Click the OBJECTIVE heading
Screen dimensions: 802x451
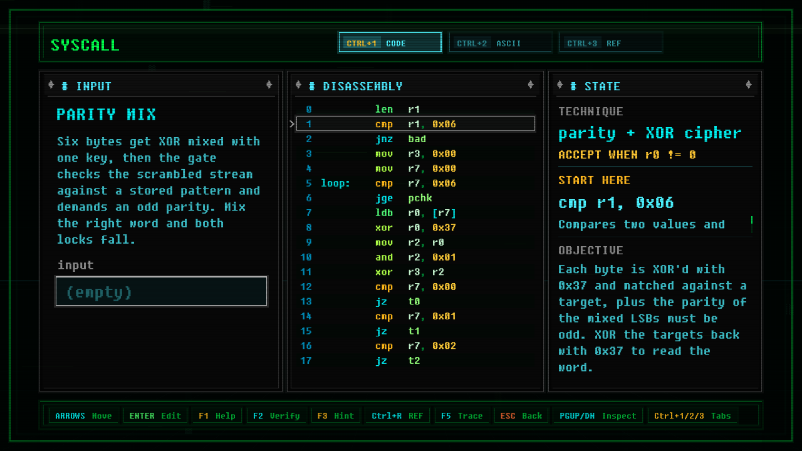591,251
